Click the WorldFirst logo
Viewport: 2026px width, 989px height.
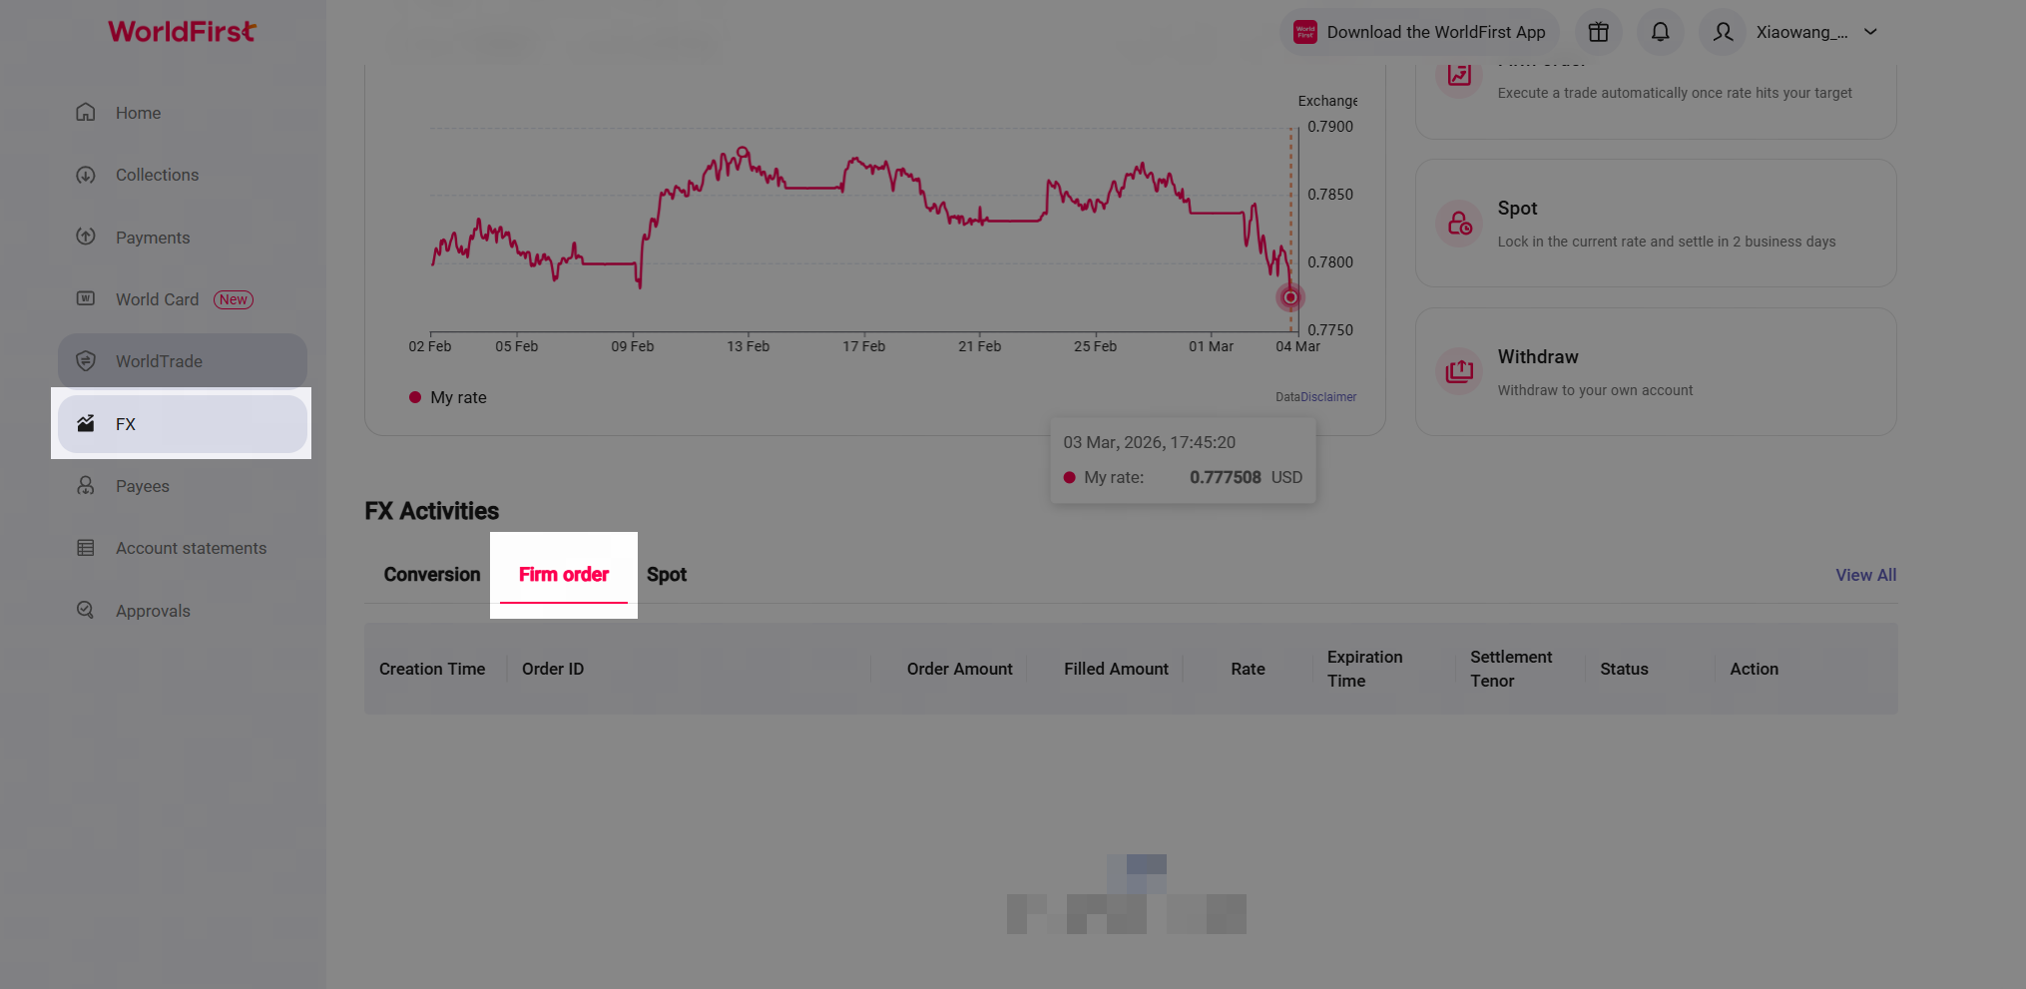tap(182, 32)
